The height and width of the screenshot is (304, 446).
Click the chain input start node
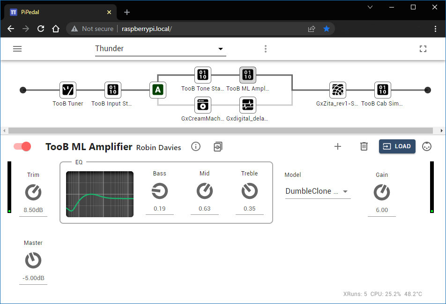[23, 90]
